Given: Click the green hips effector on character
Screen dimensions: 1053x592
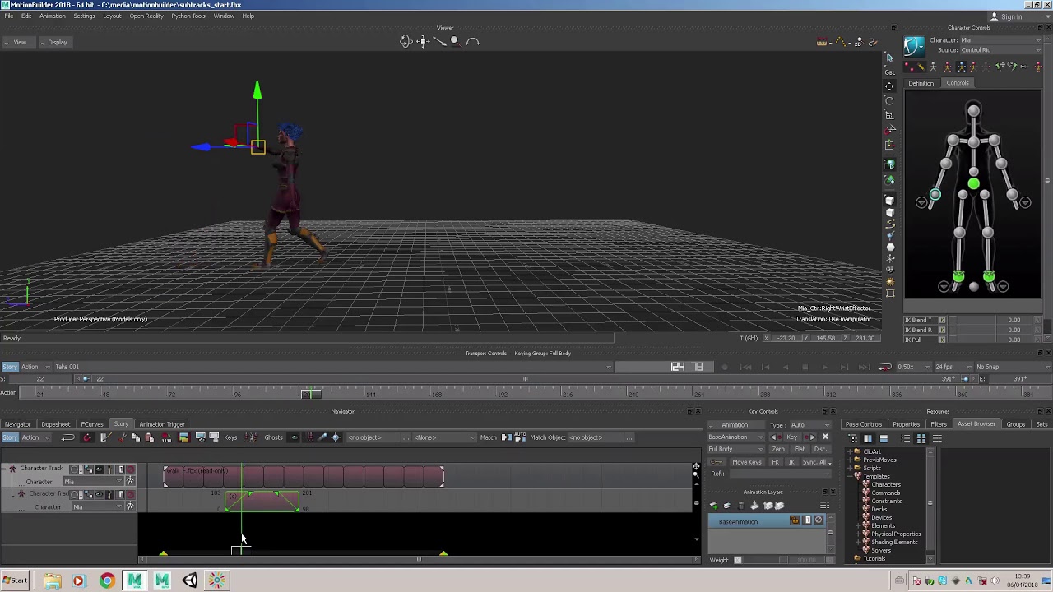Looking at the screenshot, I should coord(973,184).
